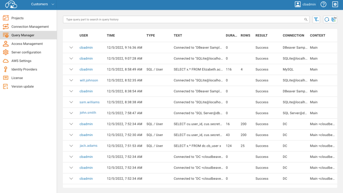Open the settings gear in header
This screenshot has width=343, height=193.
click(x=335, y=4)
